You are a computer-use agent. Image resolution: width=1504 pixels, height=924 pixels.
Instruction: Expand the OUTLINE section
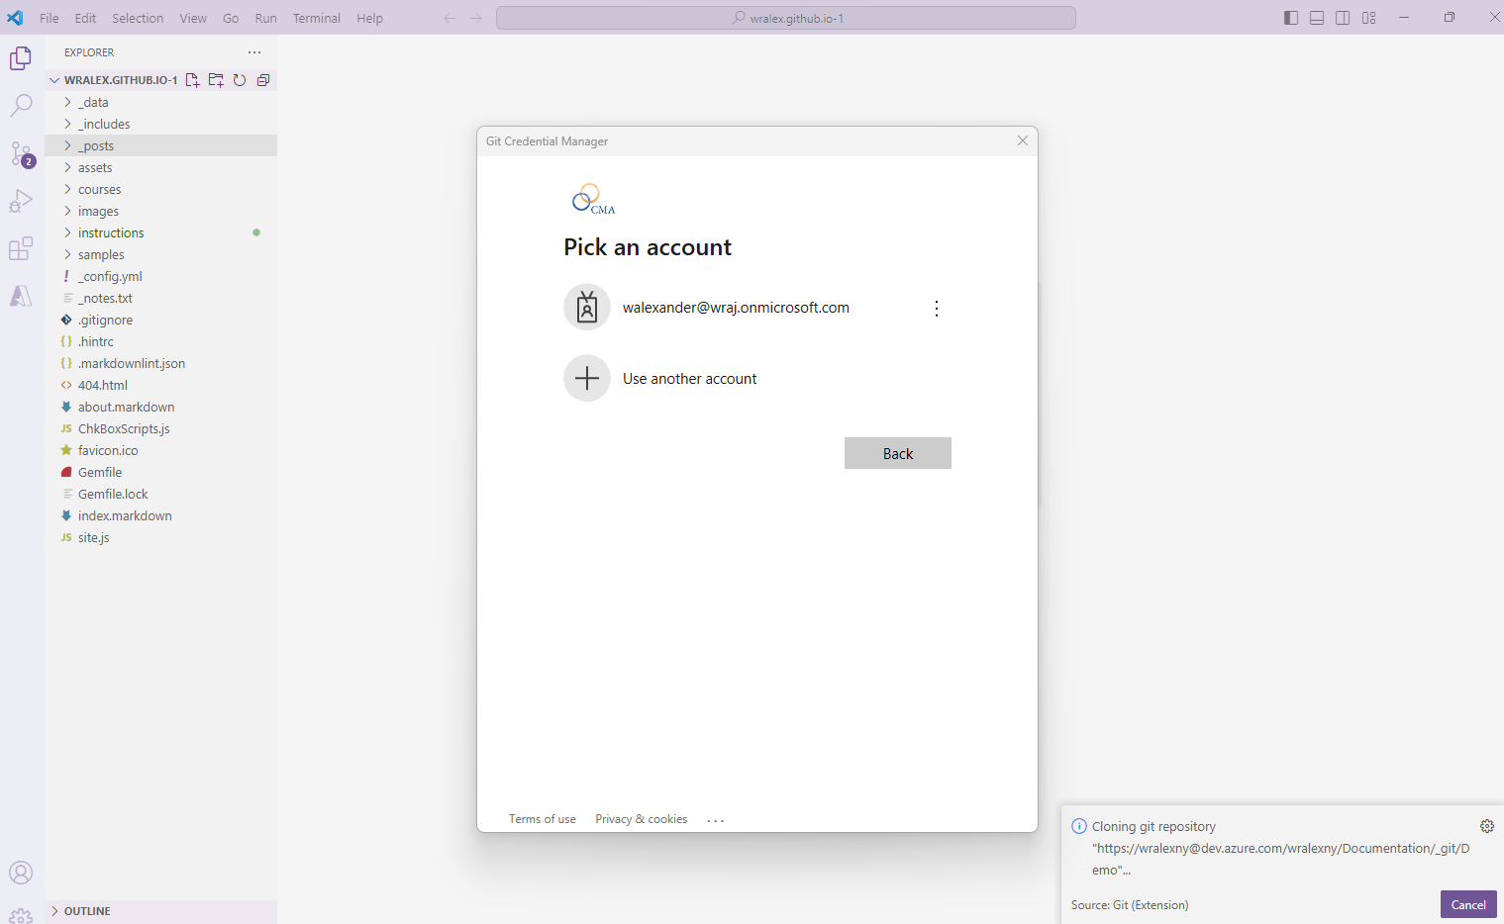coord(161,911)
